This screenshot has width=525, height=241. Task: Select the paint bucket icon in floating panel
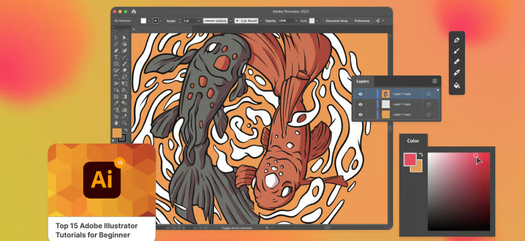(x=456, y=85)
